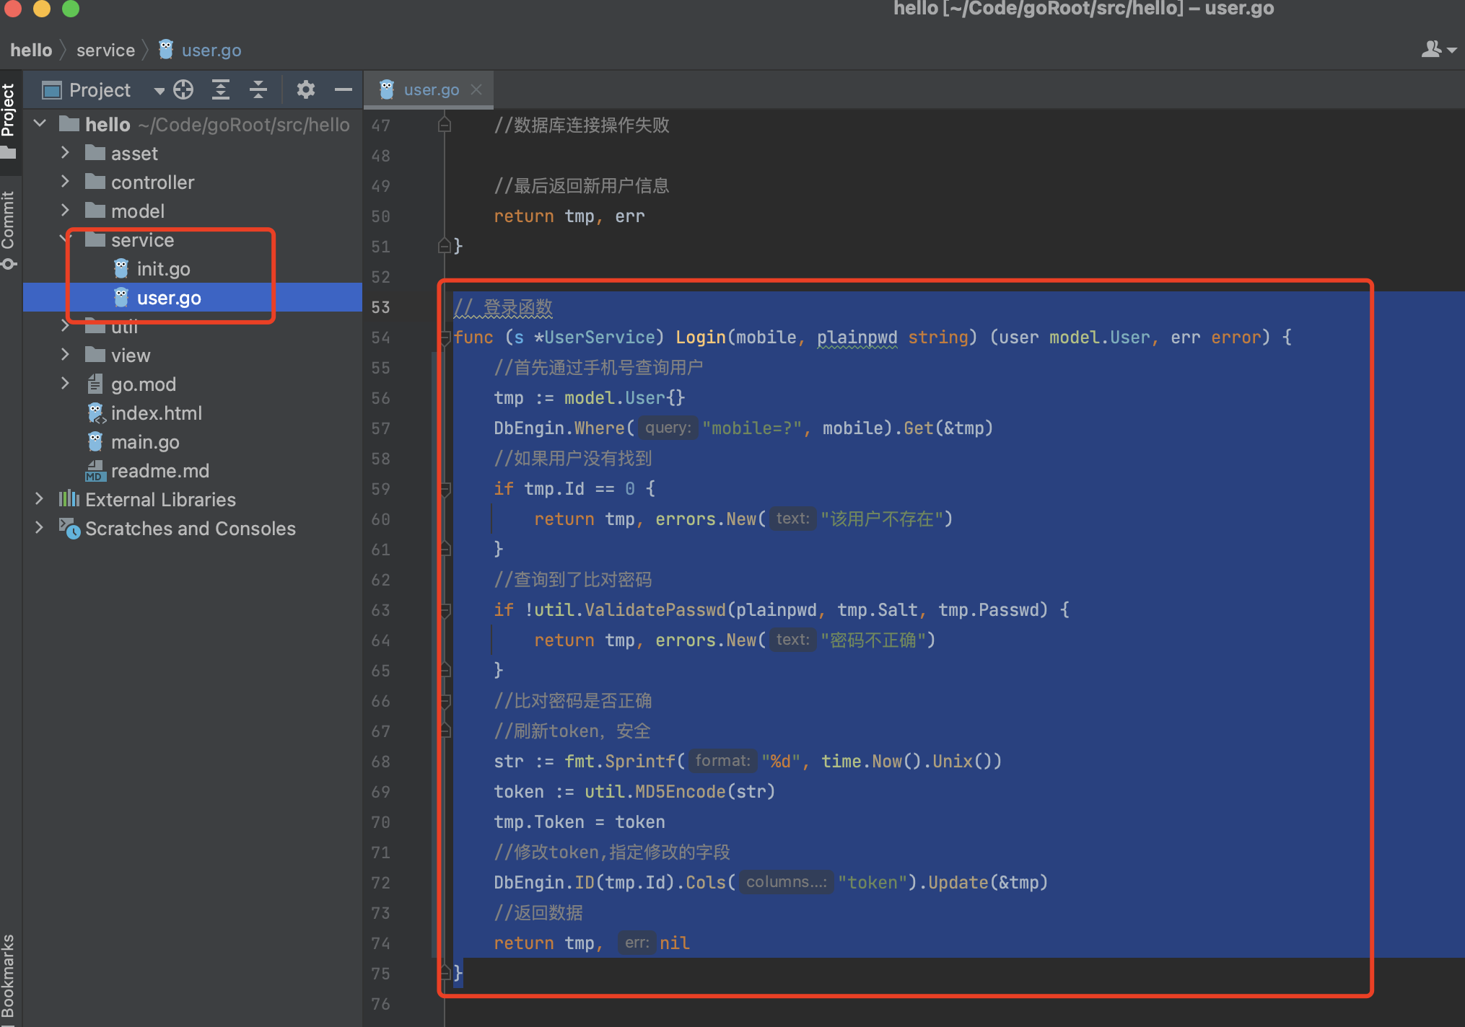Screen dimensions: 1465x1027
Task: Click the Expand All icon in Project toolbar
Action: point(221,90)
